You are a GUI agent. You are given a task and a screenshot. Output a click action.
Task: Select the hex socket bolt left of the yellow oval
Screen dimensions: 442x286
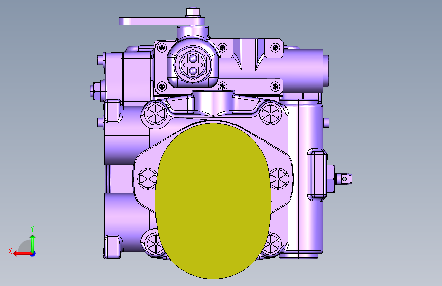pyautogui.click(x=147, y=179)
